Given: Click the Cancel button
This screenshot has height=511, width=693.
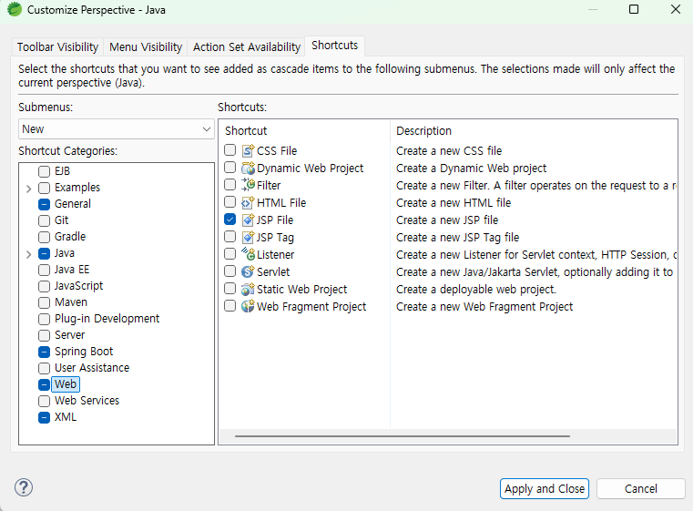Looking at the screenshot, I should pyautogui.click(x=641, y=488).
